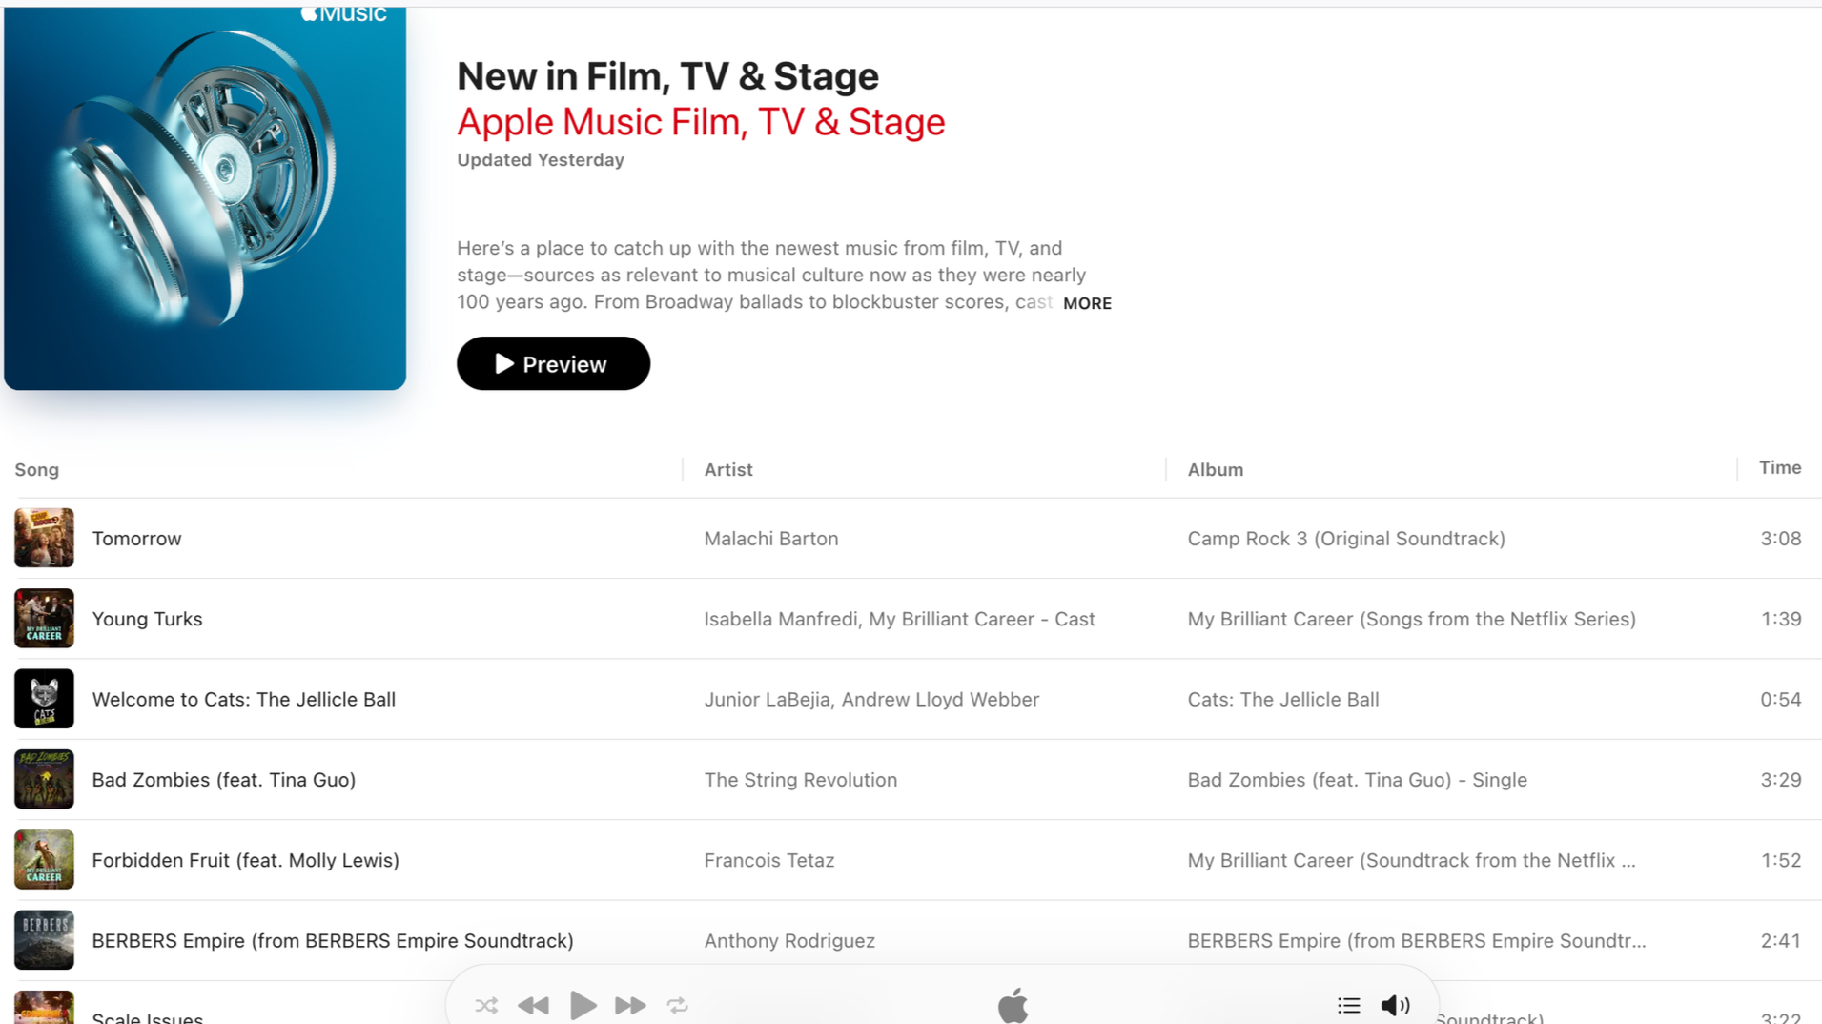The height and width of the screenshot is (1024, 1822).
Task: Click the Apple logo in the player bar
Action: pos(1013,1005)
